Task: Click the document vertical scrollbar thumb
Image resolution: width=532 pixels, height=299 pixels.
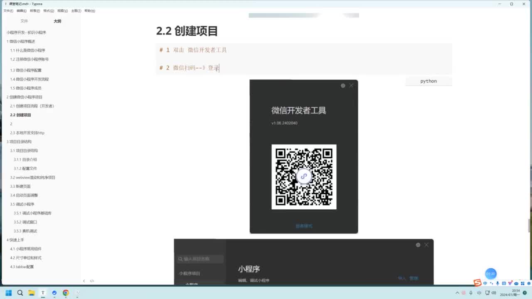Action: (529, 226)
